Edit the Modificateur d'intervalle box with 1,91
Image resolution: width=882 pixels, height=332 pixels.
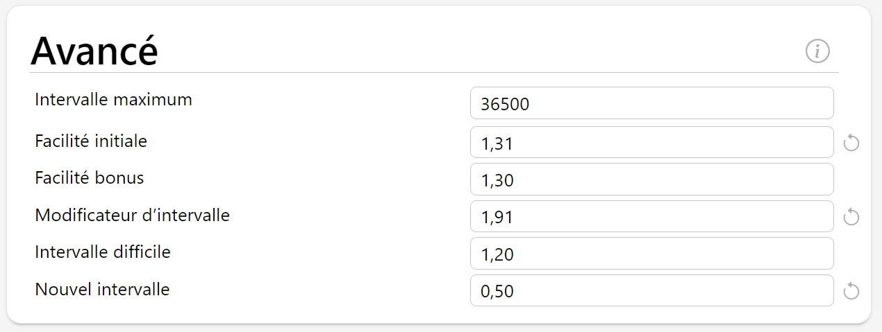651,216
